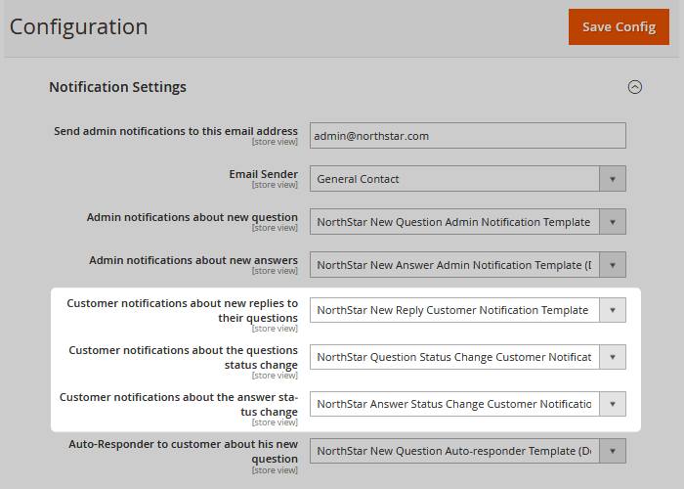Click the Notification Settings heading
Viewport: 684px width, 489px height.
pyautogui.click(x=117, y=87)
